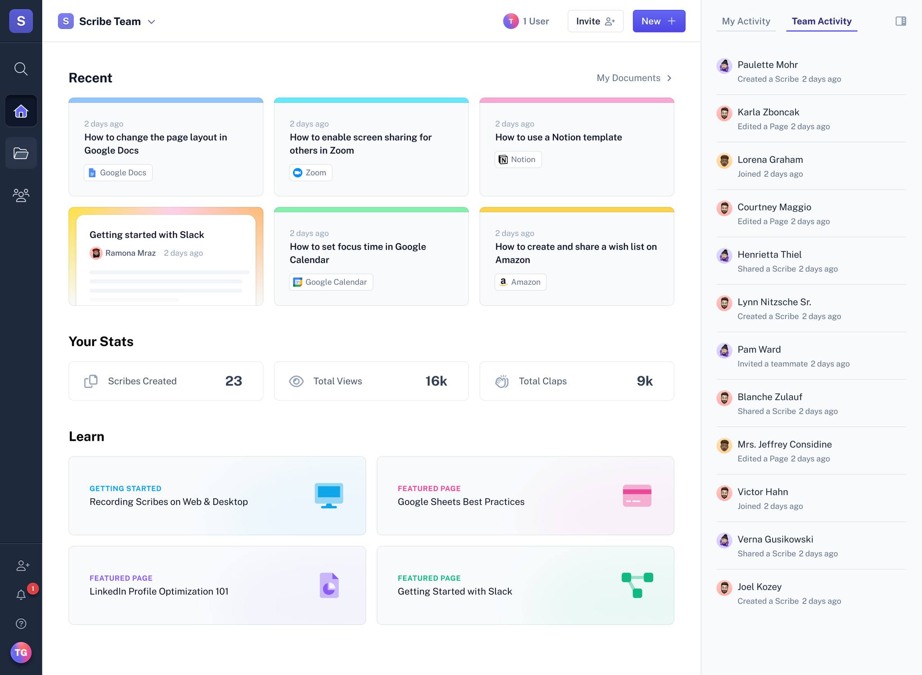Open LinkedIn Profile Optimization 101
This screenshot has height=675, width=922.
tap(217, 585)
